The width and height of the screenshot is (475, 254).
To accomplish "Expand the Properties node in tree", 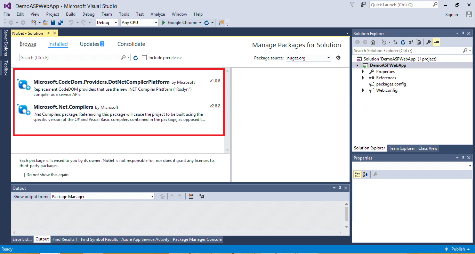I will click(x=363, y=72).
